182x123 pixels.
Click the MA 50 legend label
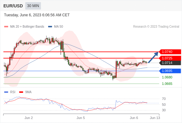(59, 27)
